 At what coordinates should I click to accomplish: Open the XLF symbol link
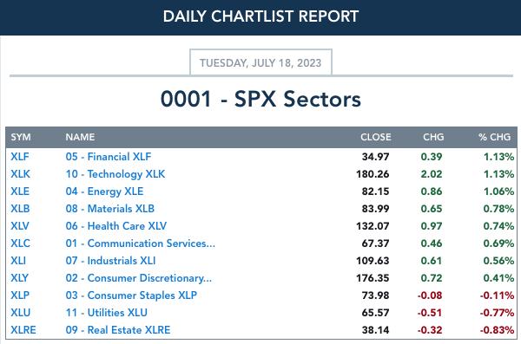click(20, 157)
